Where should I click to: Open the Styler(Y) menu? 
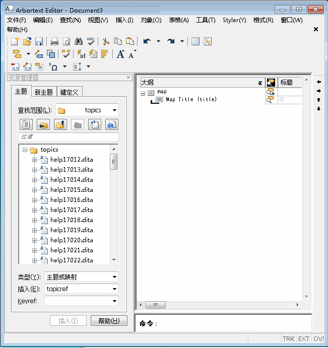[234, 20]
